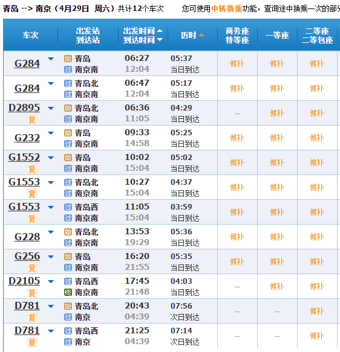Expand the G256 stop list arrow
The height and width of the screenshot is (352, 340).
(x=51, y=257)
